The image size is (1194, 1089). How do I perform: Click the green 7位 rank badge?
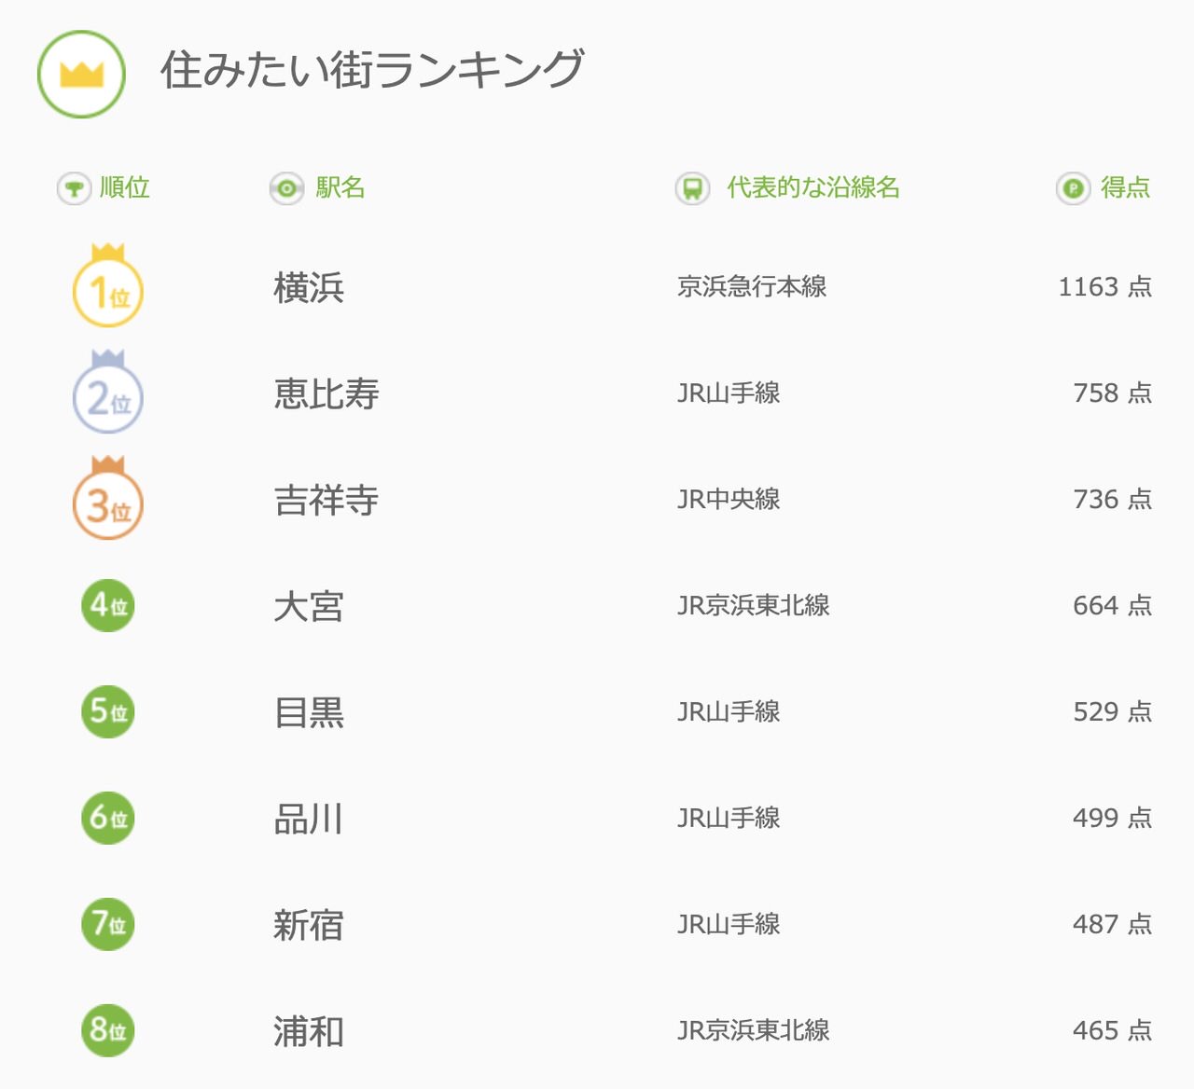pos(108,924)
